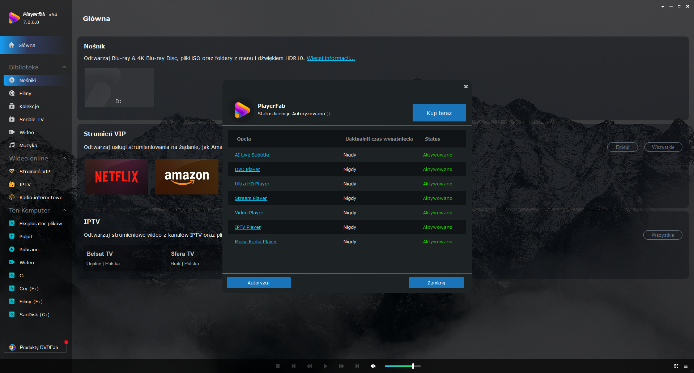Select Nośniki in the sidebar
Image resolution: width=694 pixels, height=373 pixels.
[36, 80]
